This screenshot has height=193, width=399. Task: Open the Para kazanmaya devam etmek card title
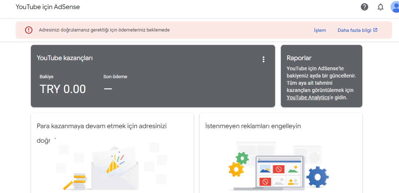102,133
